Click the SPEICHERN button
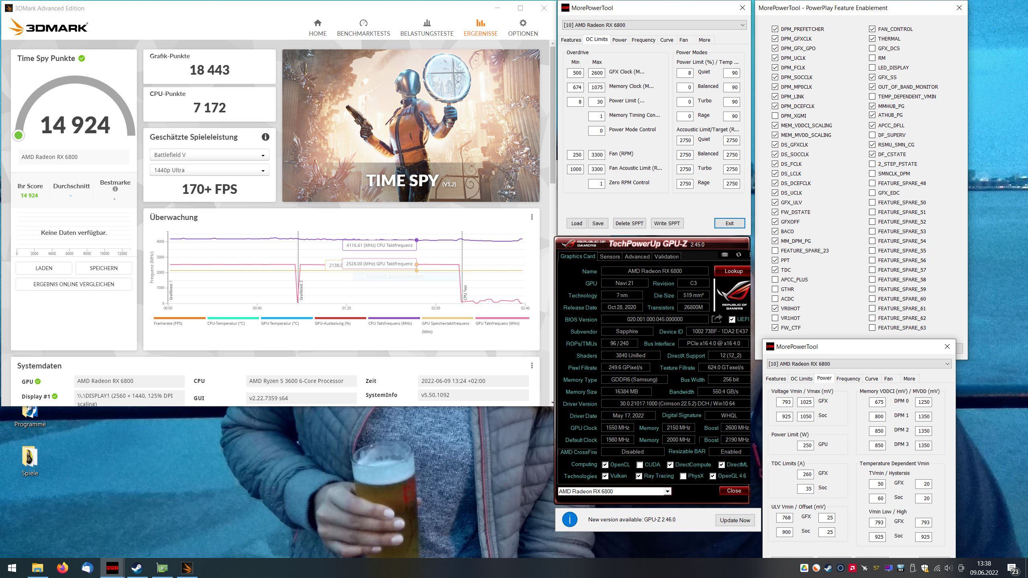1028x578 pixels. (104, 268)
